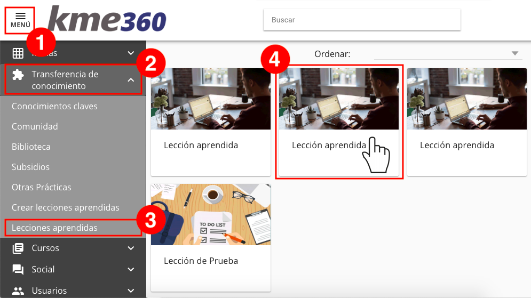Open the hamburger MENÚ button
The height and width of the screenshot is (298, 531).
[x=20, y=20]
